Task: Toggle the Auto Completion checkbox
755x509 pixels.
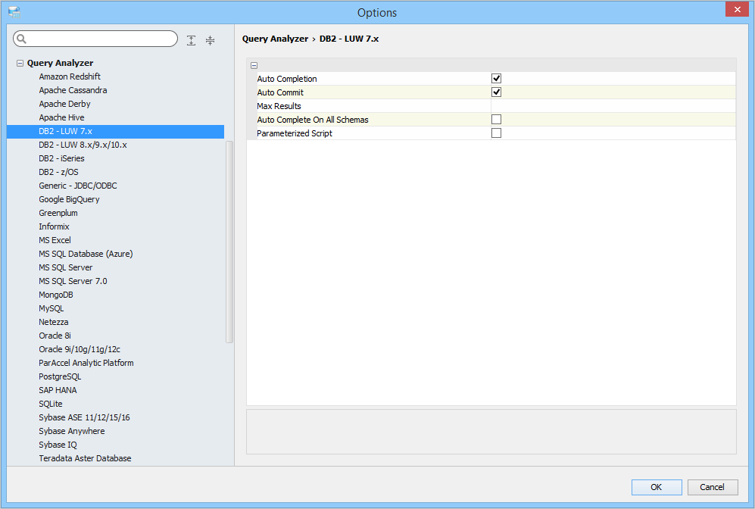Action: pyautogui.click(x=496, y=79)
